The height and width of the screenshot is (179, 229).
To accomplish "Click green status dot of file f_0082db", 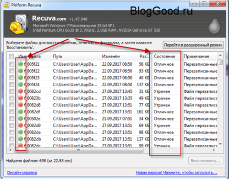I will pos(21,139).
